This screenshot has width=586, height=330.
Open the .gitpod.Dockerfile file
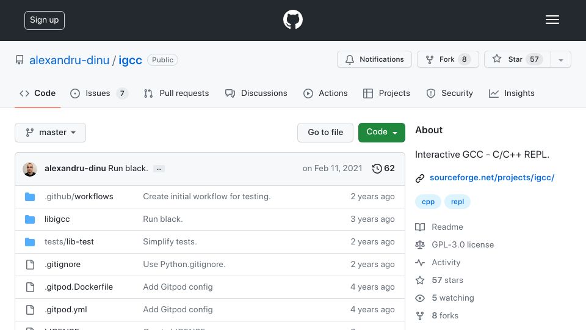[x=79, y=287]
